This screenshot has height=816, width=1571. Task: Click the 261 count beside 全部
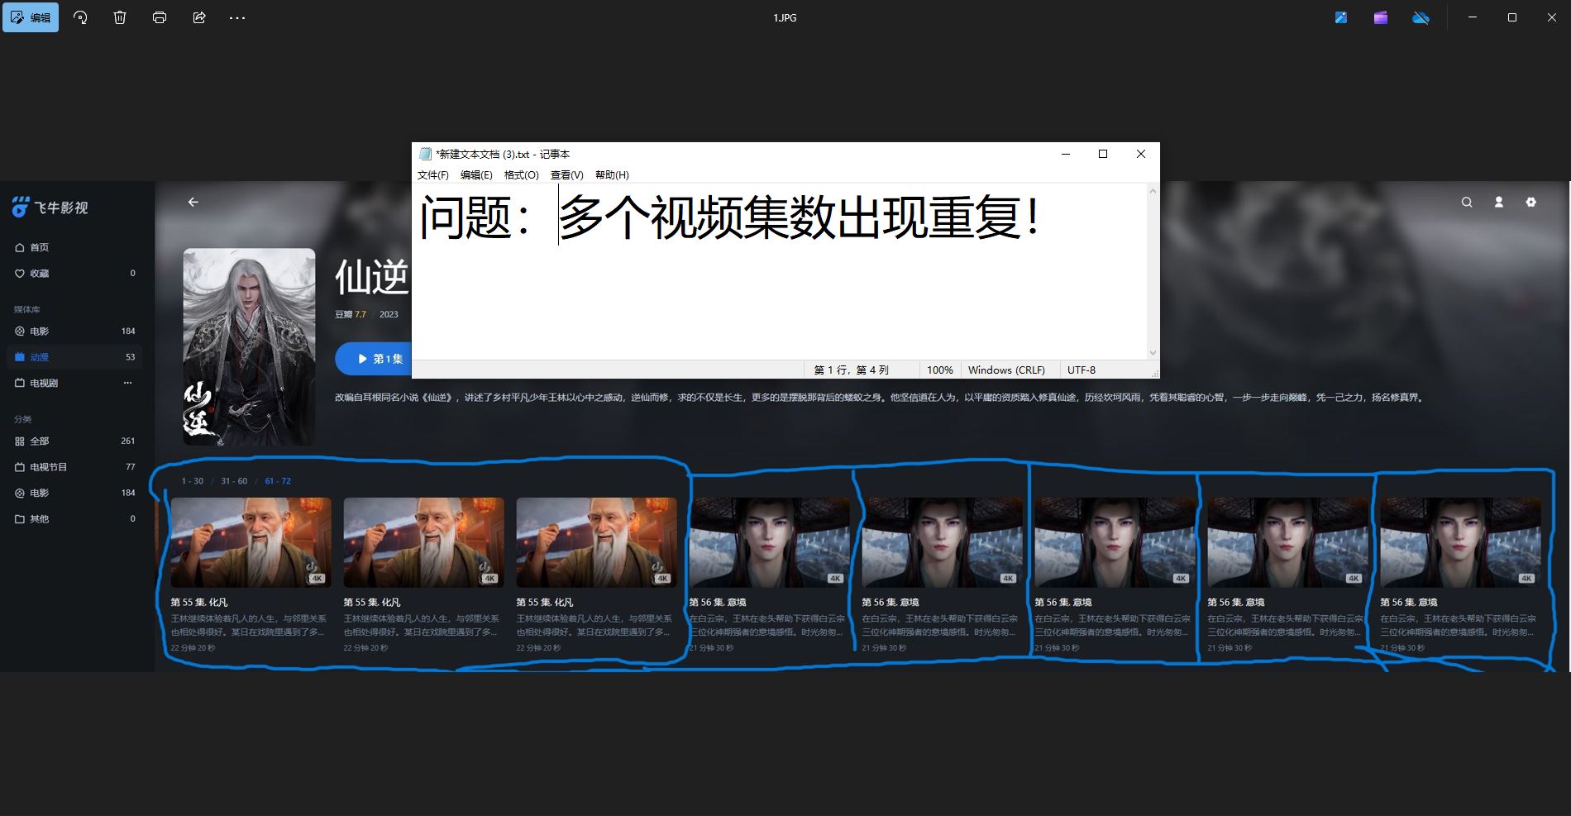[x=128, y=441]
